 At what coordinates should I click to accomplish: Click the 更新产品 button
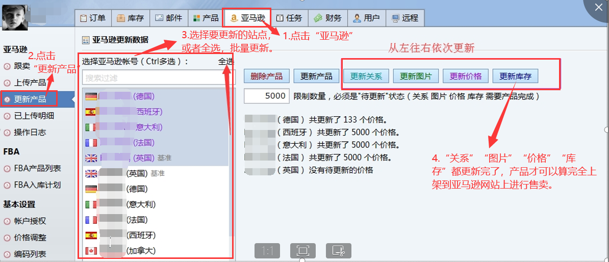point(316,76)
